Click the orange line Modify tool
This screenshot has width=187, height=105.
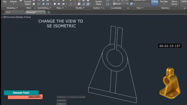point(71,4)
